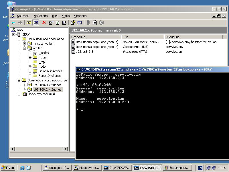Click the New Record document toolbar icon

(x=95, y=23)
